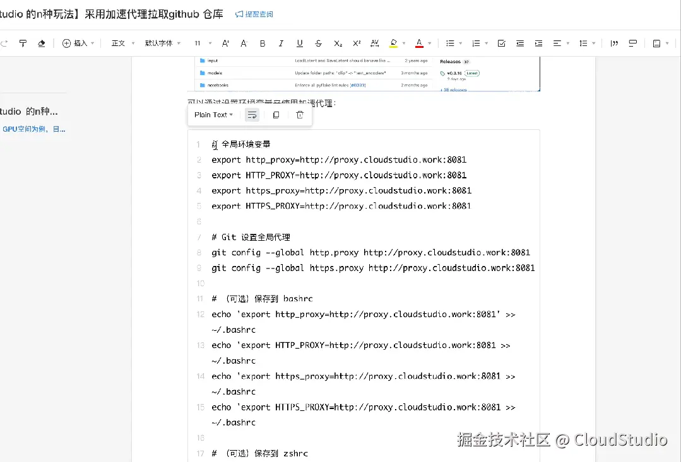Toggle italic formatting

(x=280, y=43)
